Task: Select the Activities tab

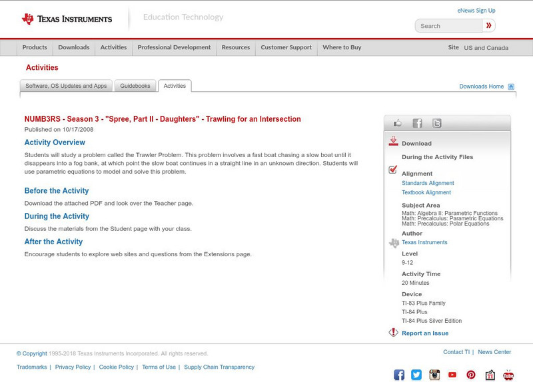Action: click(175, 86)
